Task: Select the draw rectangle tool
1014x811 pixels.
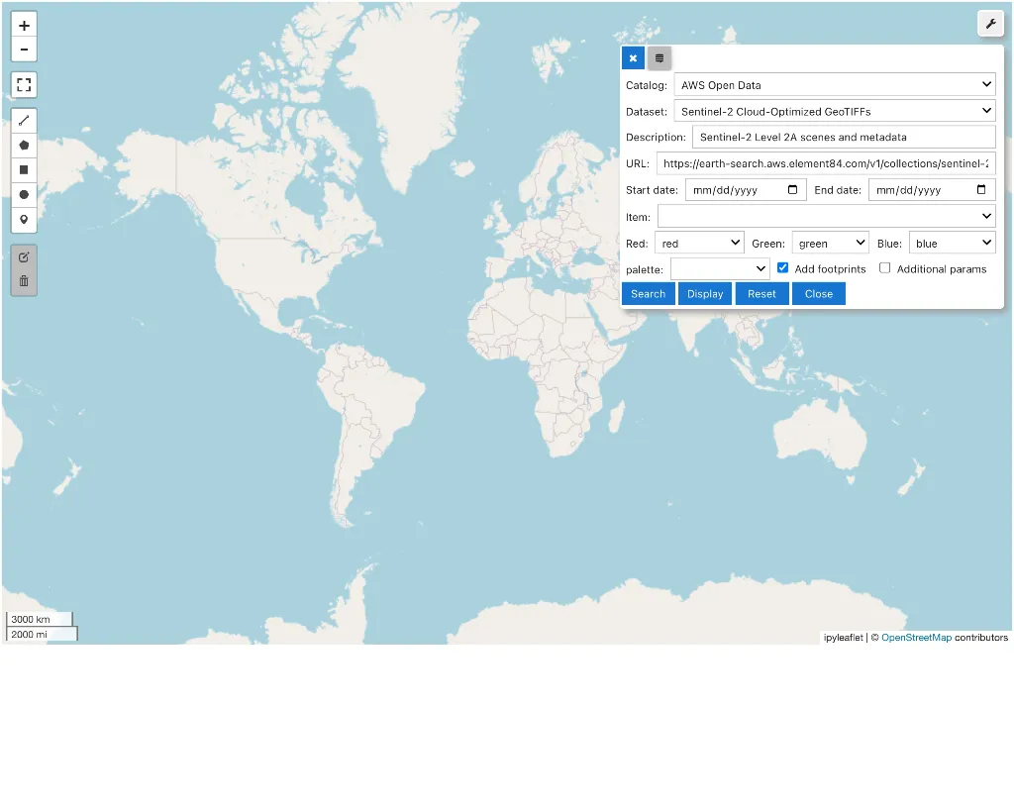Action: click(24, 170)
